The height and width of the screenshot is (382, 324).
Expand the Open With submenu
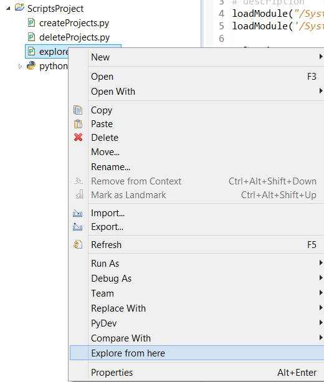pyautogui.click(x=321, y=91)
